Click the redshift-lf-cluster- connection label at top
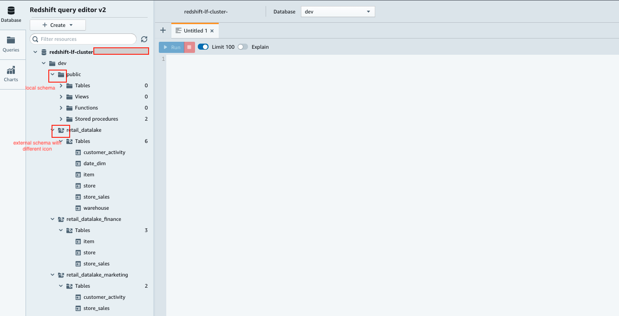619x316 pixels. pyautogui.click(x=206, y=12)
